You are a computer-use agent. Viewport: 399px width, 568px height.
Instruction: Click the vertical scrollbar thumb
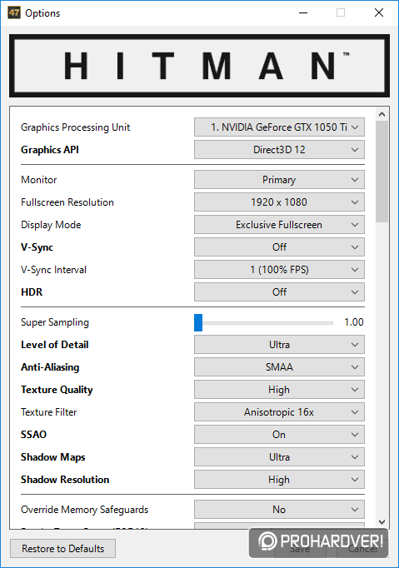coord(382,172)
